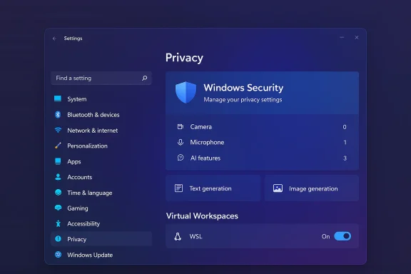Click the On label beside WSL toggle

325,236
